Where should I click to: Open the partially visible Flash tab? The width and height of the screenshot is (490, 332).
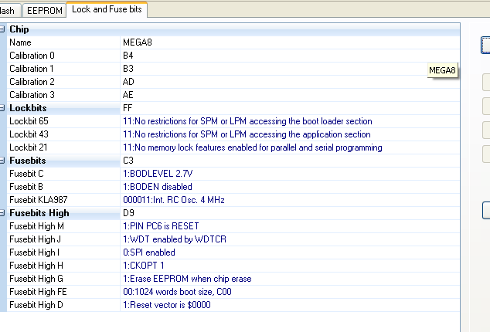coord(7,10)
